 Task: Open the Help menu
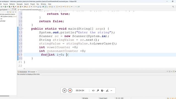tap(50, 4)
